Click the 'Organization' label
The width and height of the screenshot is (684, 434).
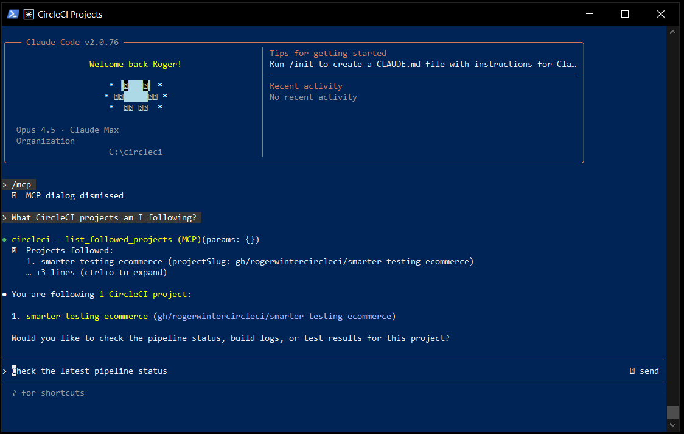click(46, 141)
